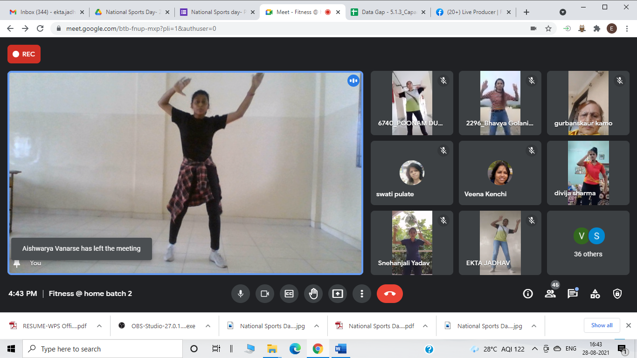Open meeting details via info icon
Screen dimensions: 637x358
(527, 294)
